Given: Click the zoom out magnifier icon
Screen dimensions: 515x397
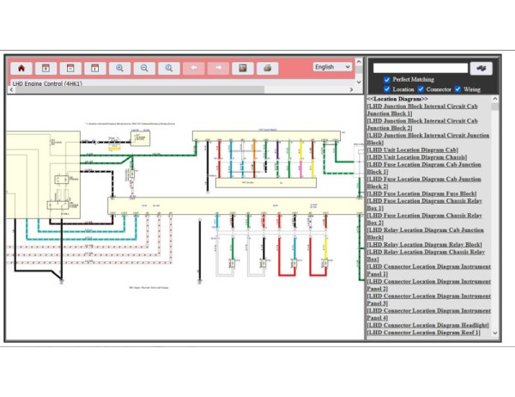Looking at the screenshot, I should pyautogui.click(x=144, y=68).
